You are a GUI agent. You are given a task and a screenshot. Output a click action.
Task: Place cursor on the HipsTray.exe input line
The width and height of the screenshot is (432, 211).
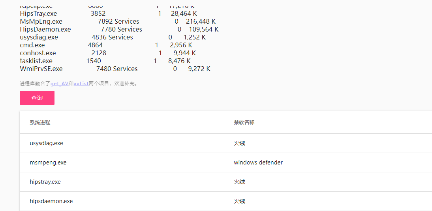108,13
